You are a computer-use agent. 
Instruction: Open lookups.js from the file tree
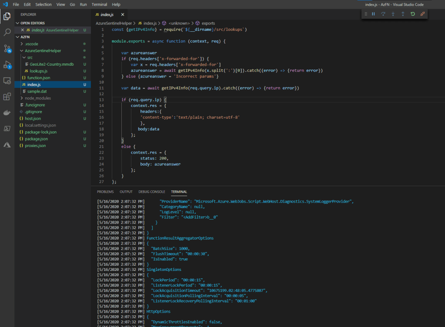pos(38,71)
